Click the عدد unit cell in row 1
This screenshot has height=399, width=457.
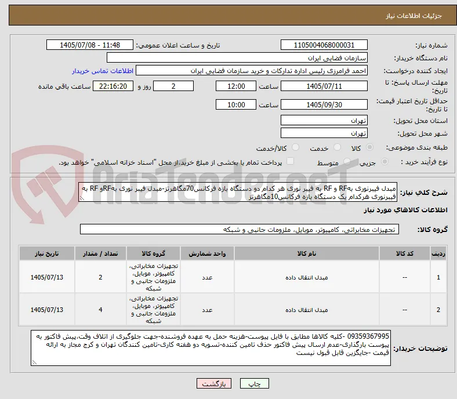coord(207,277)
